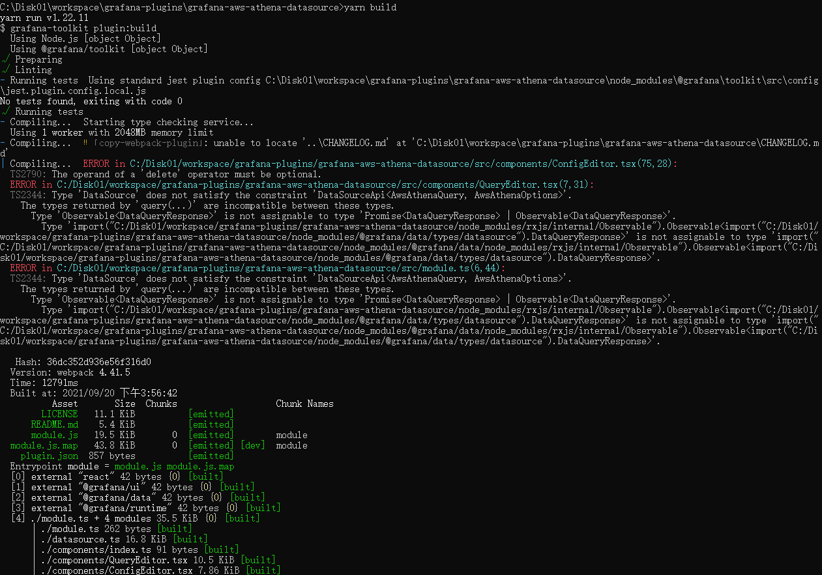Click '[0] external "react"' line
Screen dimensions: 822x575
point(117,477)
